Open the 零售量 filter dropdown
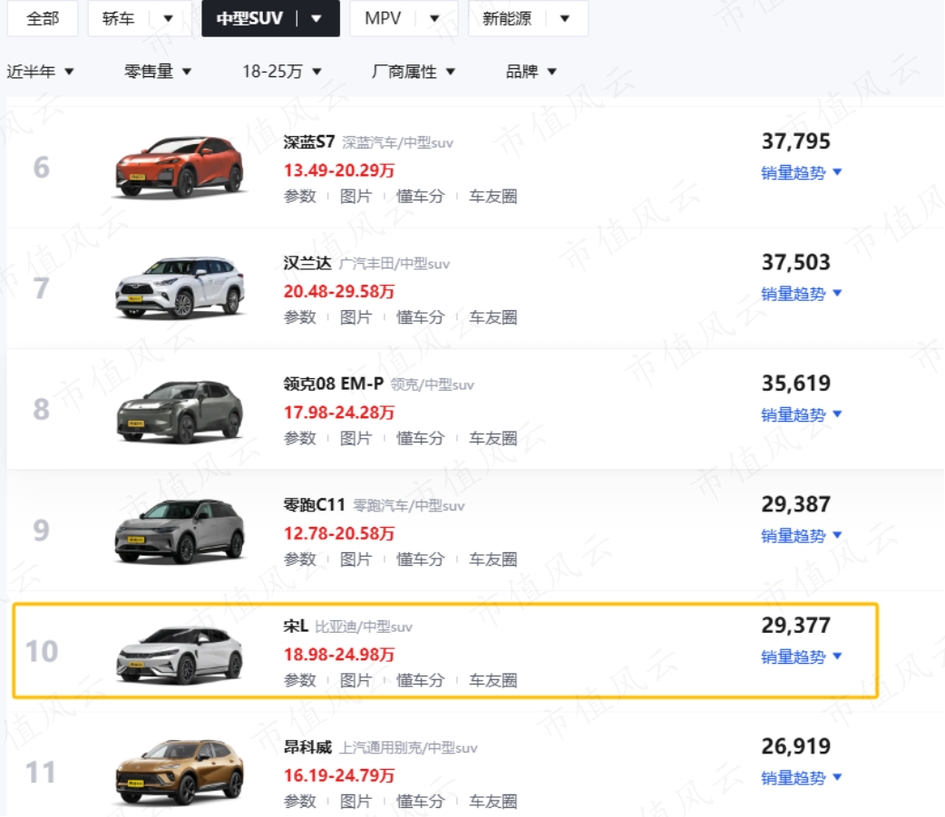945x817 pixels. click(x=157, y=72)
